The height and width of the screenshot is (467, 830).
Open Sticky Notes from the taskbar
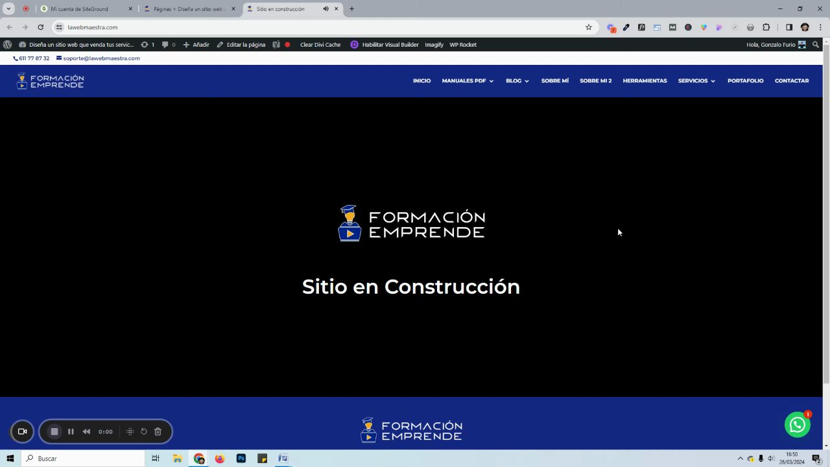click(x=262, y=459)
